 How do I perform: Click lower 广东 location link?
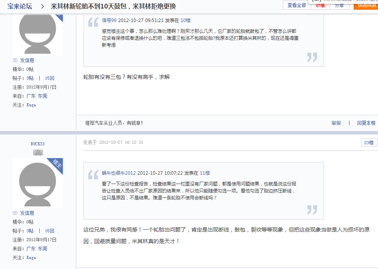coord(31,249)
